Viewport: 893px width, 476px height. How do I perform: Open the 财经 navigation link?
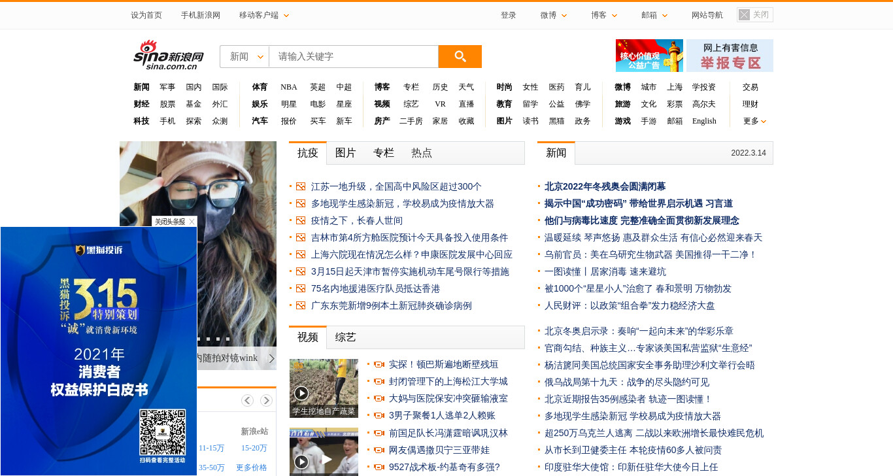tap(141, 104)
